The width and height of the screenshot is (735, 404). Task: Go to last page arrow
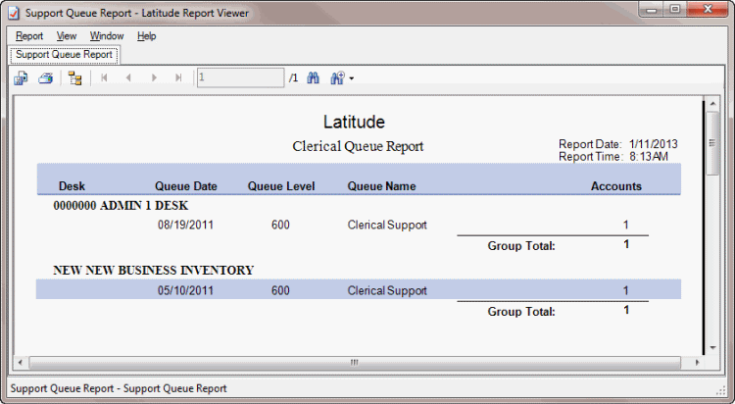(177, 77)
